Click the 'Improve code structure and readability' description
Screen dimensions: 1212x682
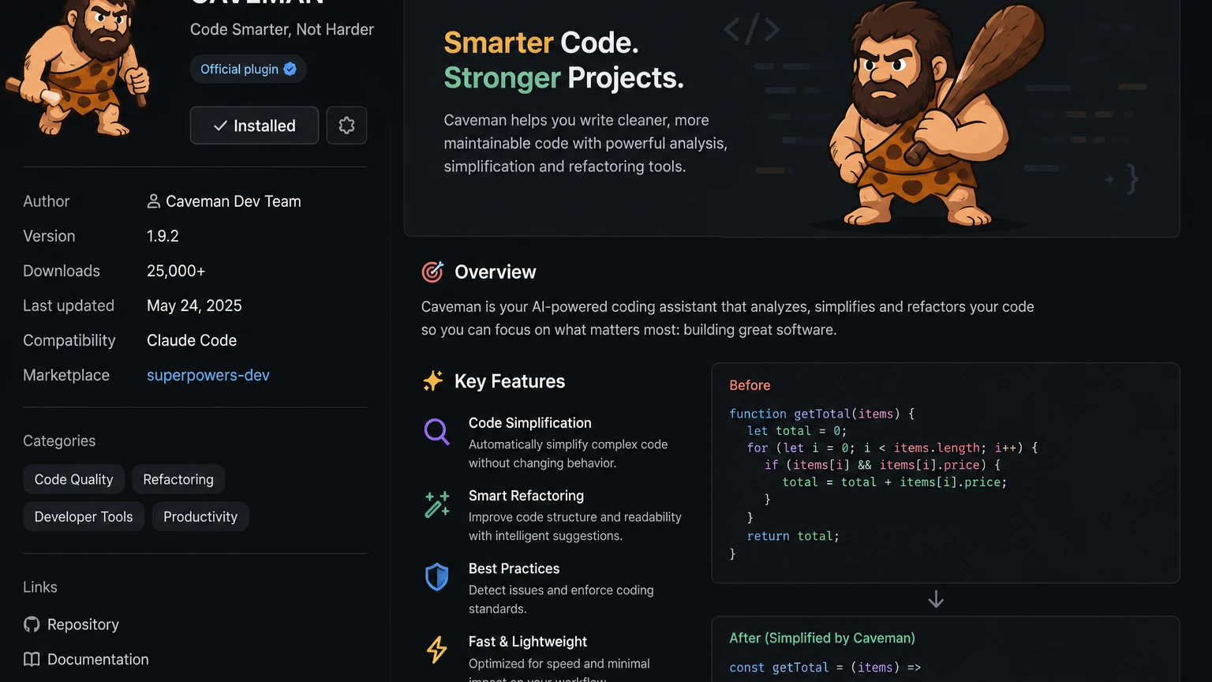(575, 526)
